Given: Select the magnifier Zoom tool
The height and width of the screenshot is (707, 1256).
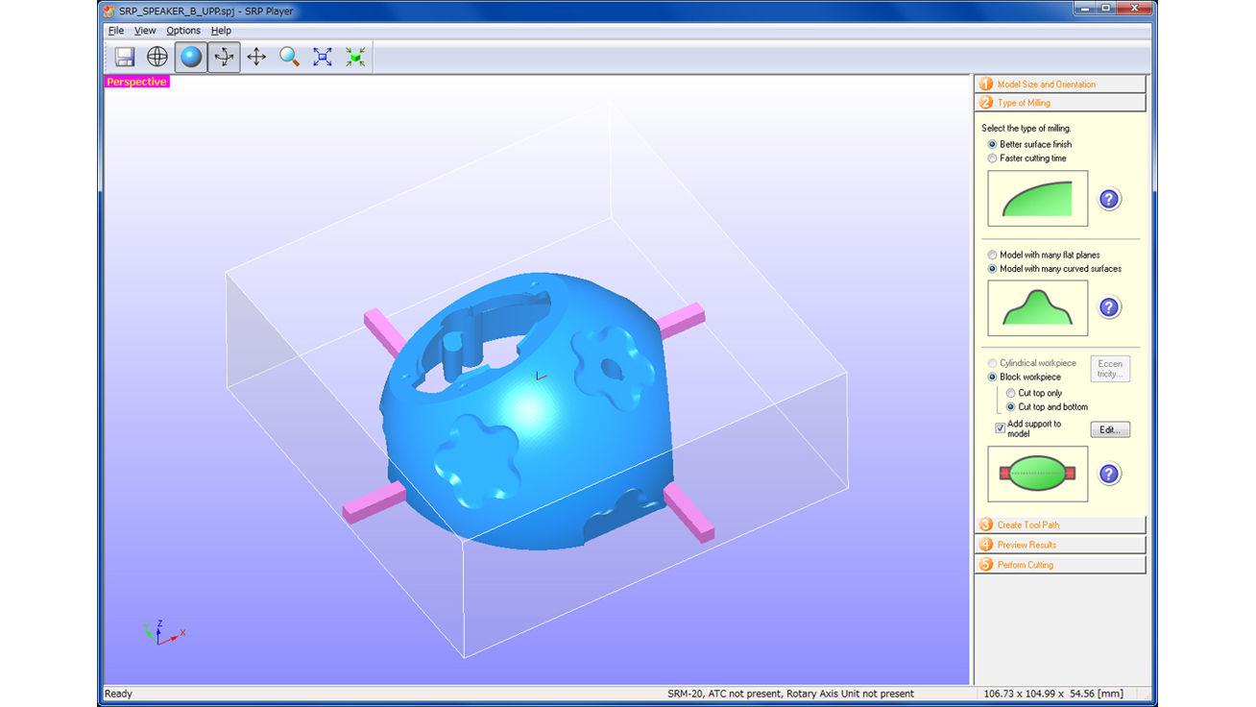Looking at the screenshot, I should (x=289, y=57).
